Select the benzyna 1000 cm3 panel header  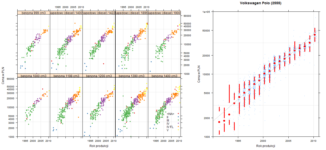pyautogui.click(x=34, y=76)
